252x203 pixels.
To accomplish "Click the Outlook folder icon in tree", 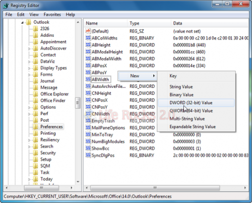I will point(29,22).
